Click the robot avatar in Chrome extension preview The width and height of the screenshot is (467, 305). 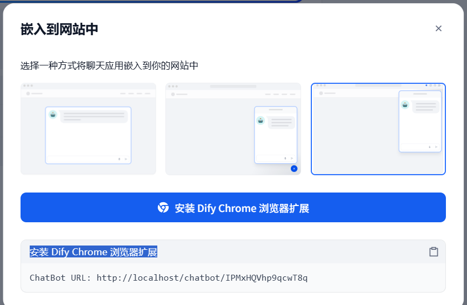405,104
